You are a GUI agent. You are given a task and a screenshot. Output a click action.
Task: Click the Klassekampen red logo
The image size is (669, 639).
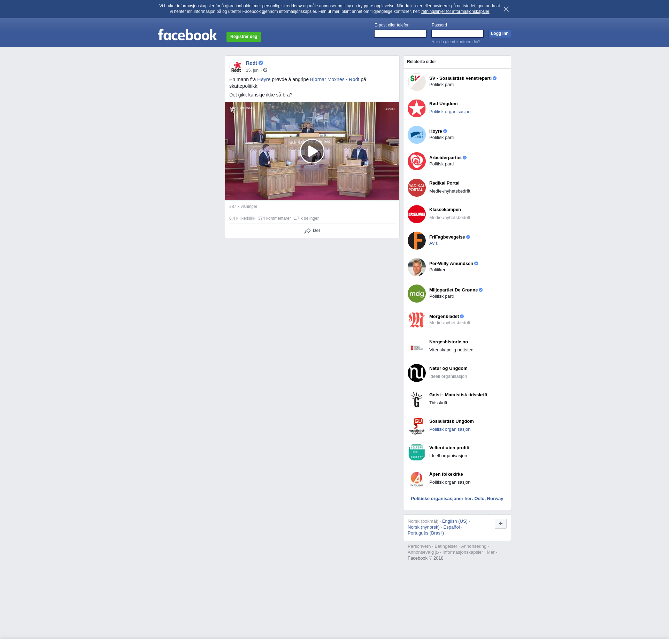click(x=416, y=214)
